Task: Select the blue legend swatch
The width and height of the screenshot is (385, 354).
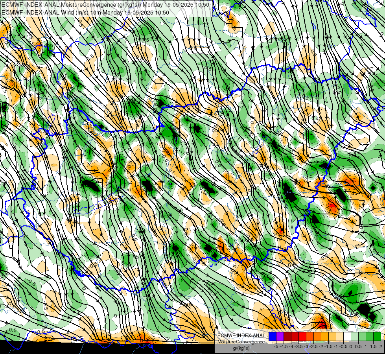Action: tap(273, 337)
